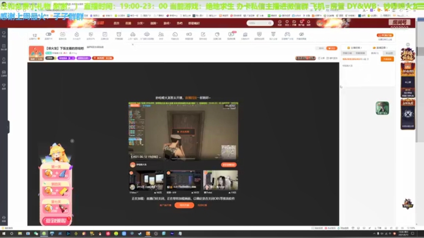The image size is (424, 238).
Task: Open Steam from the taskbar
Action: coord(140,233)
